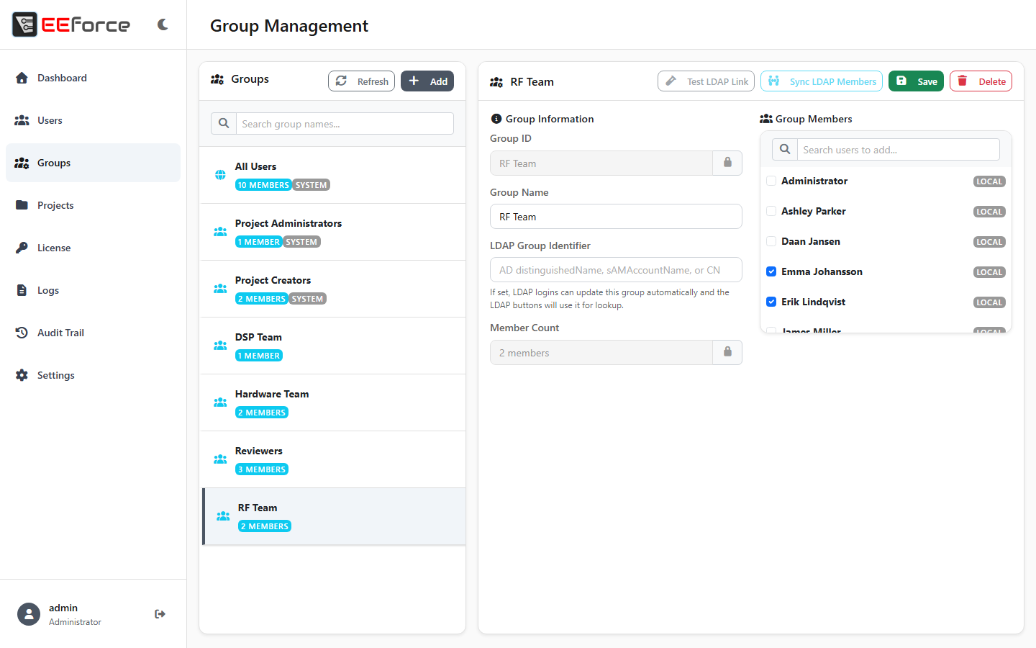Screen dimensions: 1036x648
Task: Uncheck Erik Lindqvist from group
Action: [x=771, y=302]
